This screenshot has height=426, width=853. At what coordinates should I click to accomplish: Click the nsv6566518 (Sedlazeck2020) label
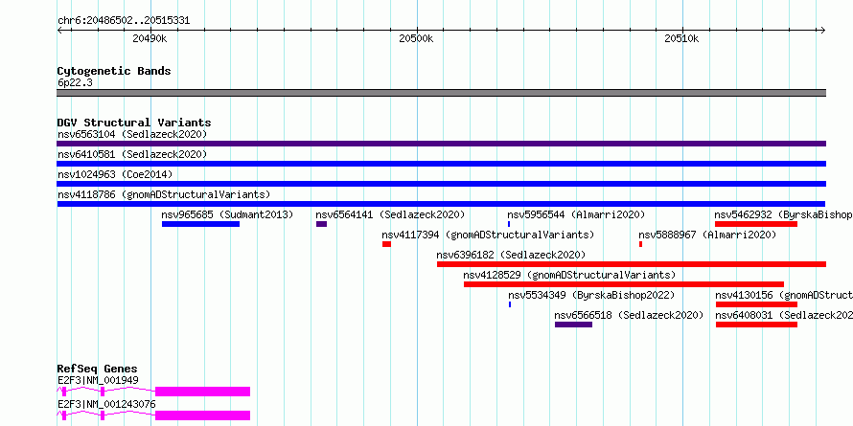point(629,315)
